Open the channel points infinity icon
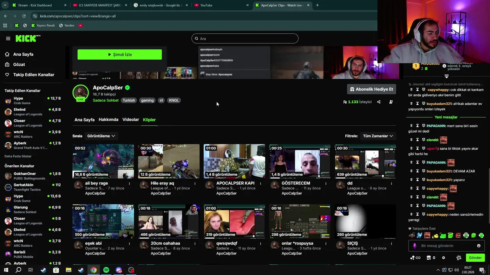The image size is (490, 275). point(415,258)
